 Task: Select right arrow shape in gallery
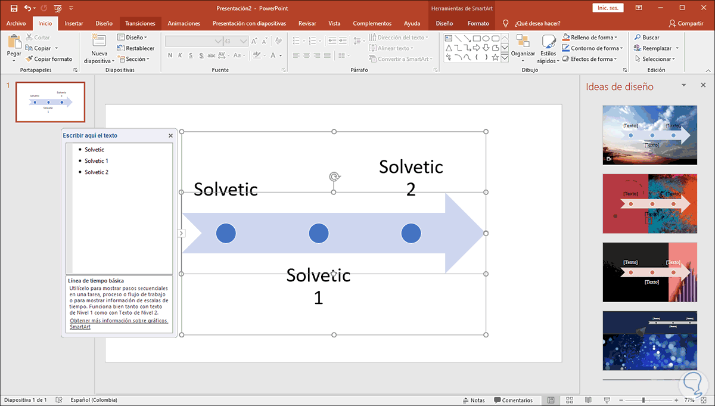477,48
